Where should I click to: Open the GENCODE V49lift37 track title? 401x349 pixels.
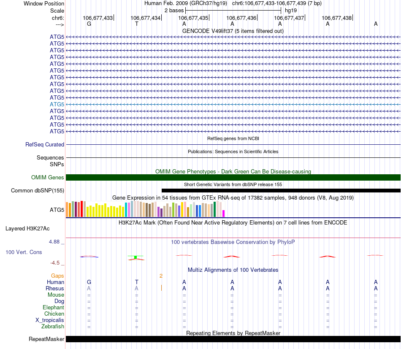(x=233, y=31)
